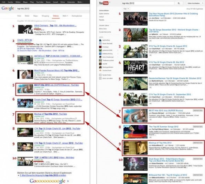Image resolution: width=205 pixels, height=184 pixels.
Task: Switch to the Bilder search tab
Action: tap(27, 16)
